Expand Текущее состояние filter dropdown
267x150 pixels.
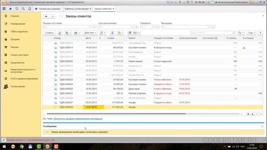(91, 27)
